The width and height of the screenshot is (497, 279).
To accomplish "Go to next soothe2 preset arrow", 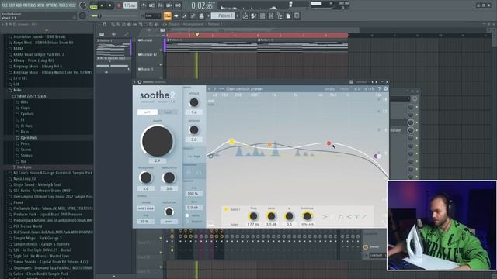I will click(214, 89).
